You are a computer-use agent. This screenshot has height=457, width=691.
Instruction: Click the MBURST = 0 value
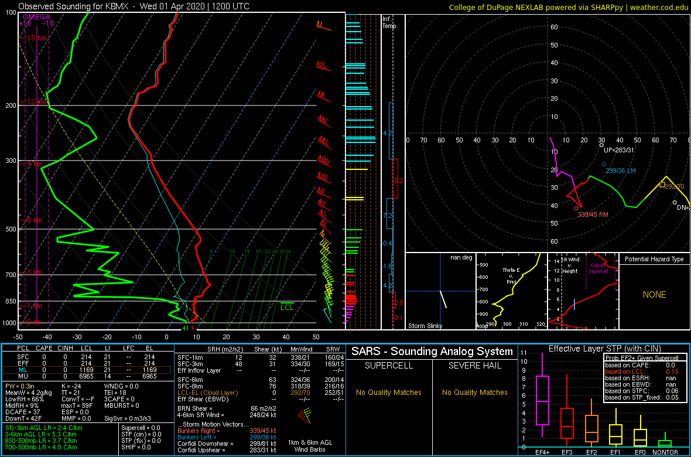point(122,406)
